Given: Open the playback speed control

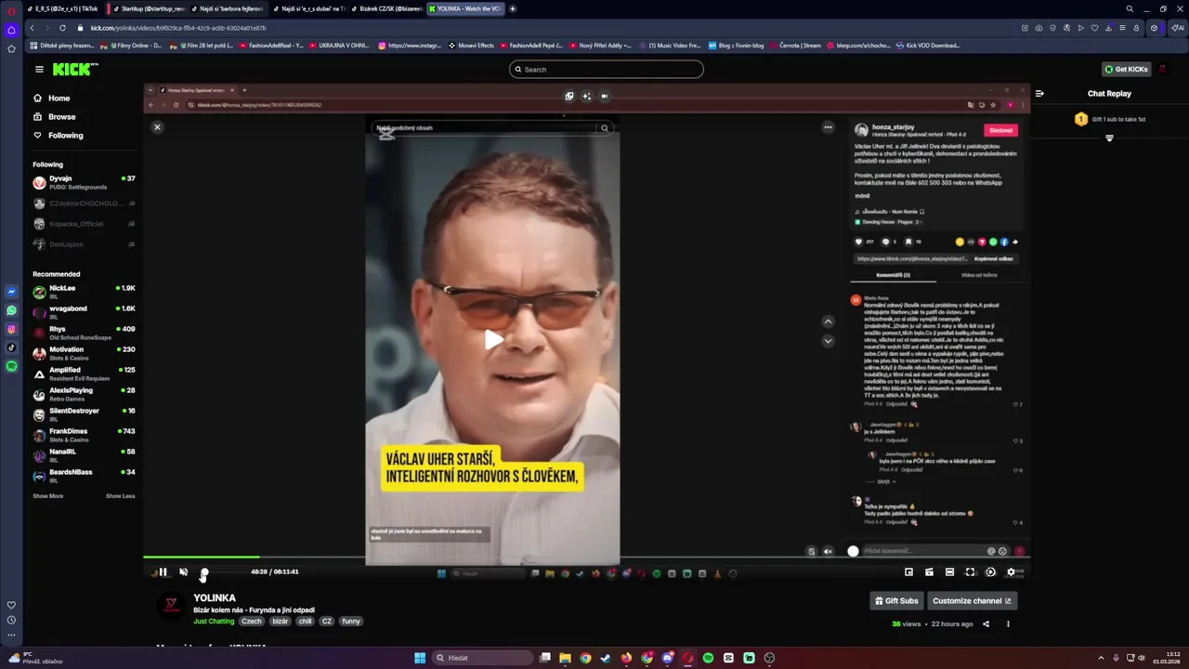Looking at the screenshot, I should point(990,572).
